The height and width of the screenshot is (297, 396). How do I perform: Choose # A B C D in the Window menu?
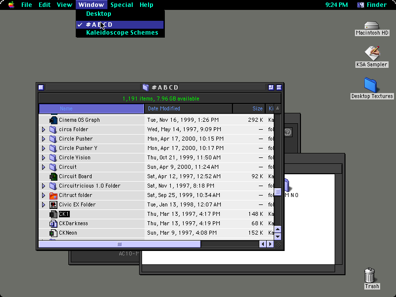tap(120, 25)
